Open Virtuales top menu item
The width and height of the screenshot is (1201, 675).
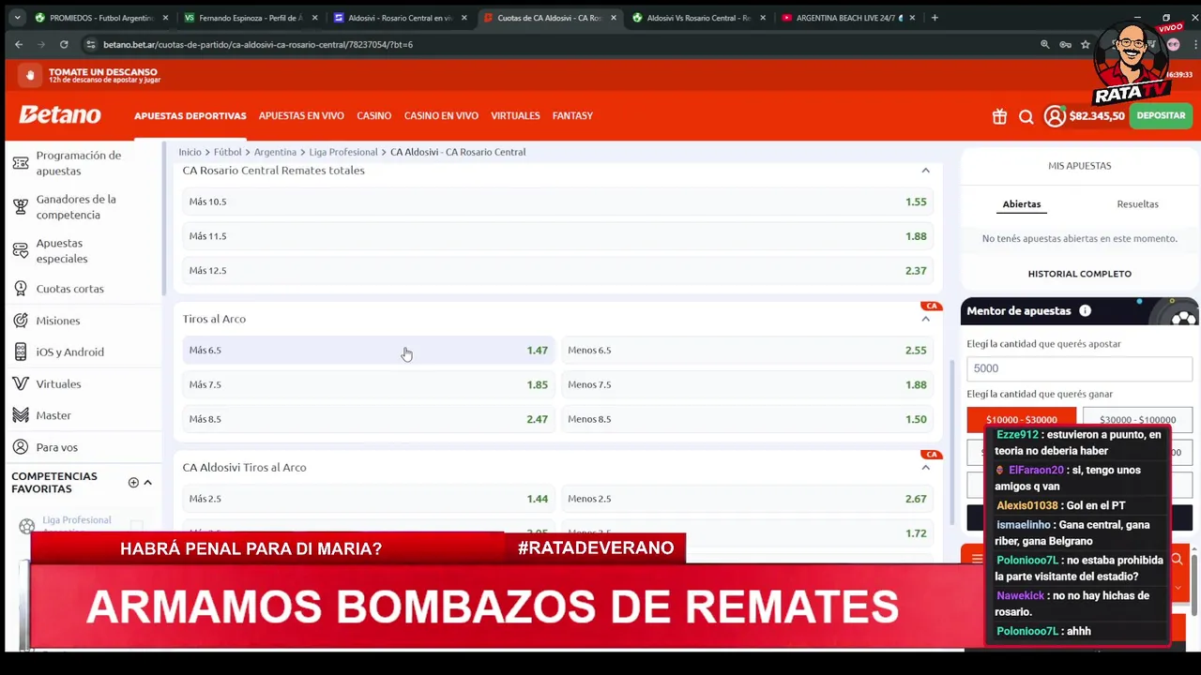(x=515, y=116)
